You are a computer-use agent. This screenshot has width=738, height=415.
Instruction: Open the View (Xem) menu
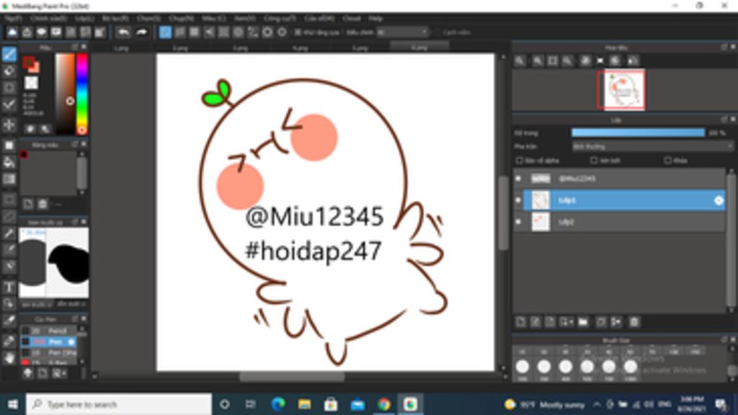pos(245,18)
